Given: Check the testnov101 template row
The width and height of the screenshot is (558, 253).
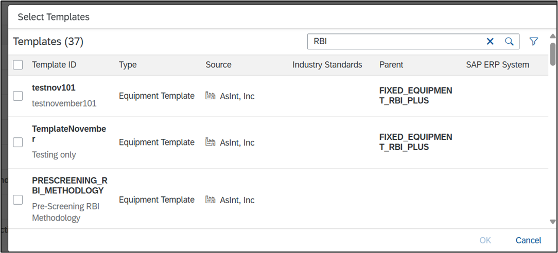Looking at the screenshot, I should coord(18,96).
